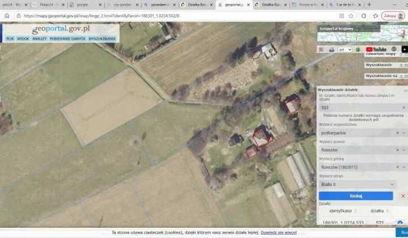Minimize the Wyszukiwanie działek panel
The image size is (408, 238).
[x=405, y=90]
